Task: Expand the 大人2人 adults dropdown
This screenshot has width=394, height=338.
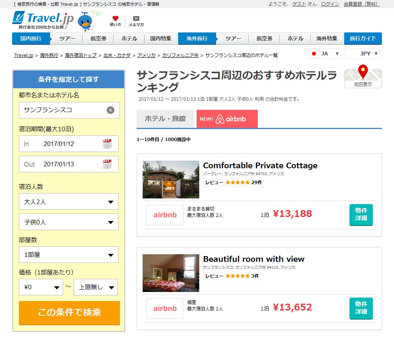Action: (69, 202)
